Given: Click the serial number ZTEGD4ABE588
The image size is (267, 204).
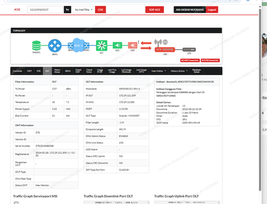Looking at the screenshot, I should 44,146.
